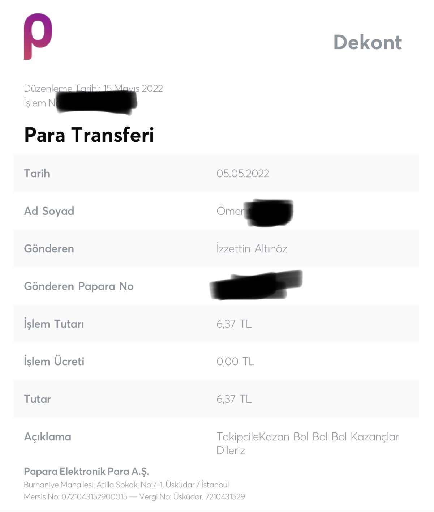The image size is (434, 512).
Task: Click the Ad Soyad label
Action: coord(49,211)
